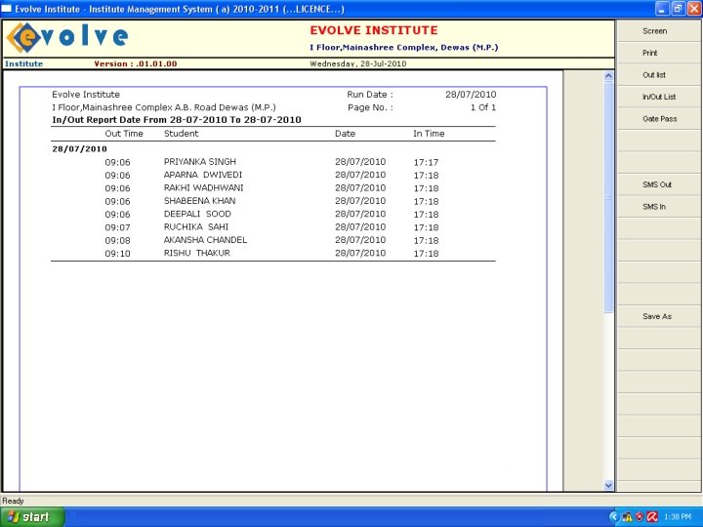Click the taskbar clock 1:38 PM

tap(678, 517)
